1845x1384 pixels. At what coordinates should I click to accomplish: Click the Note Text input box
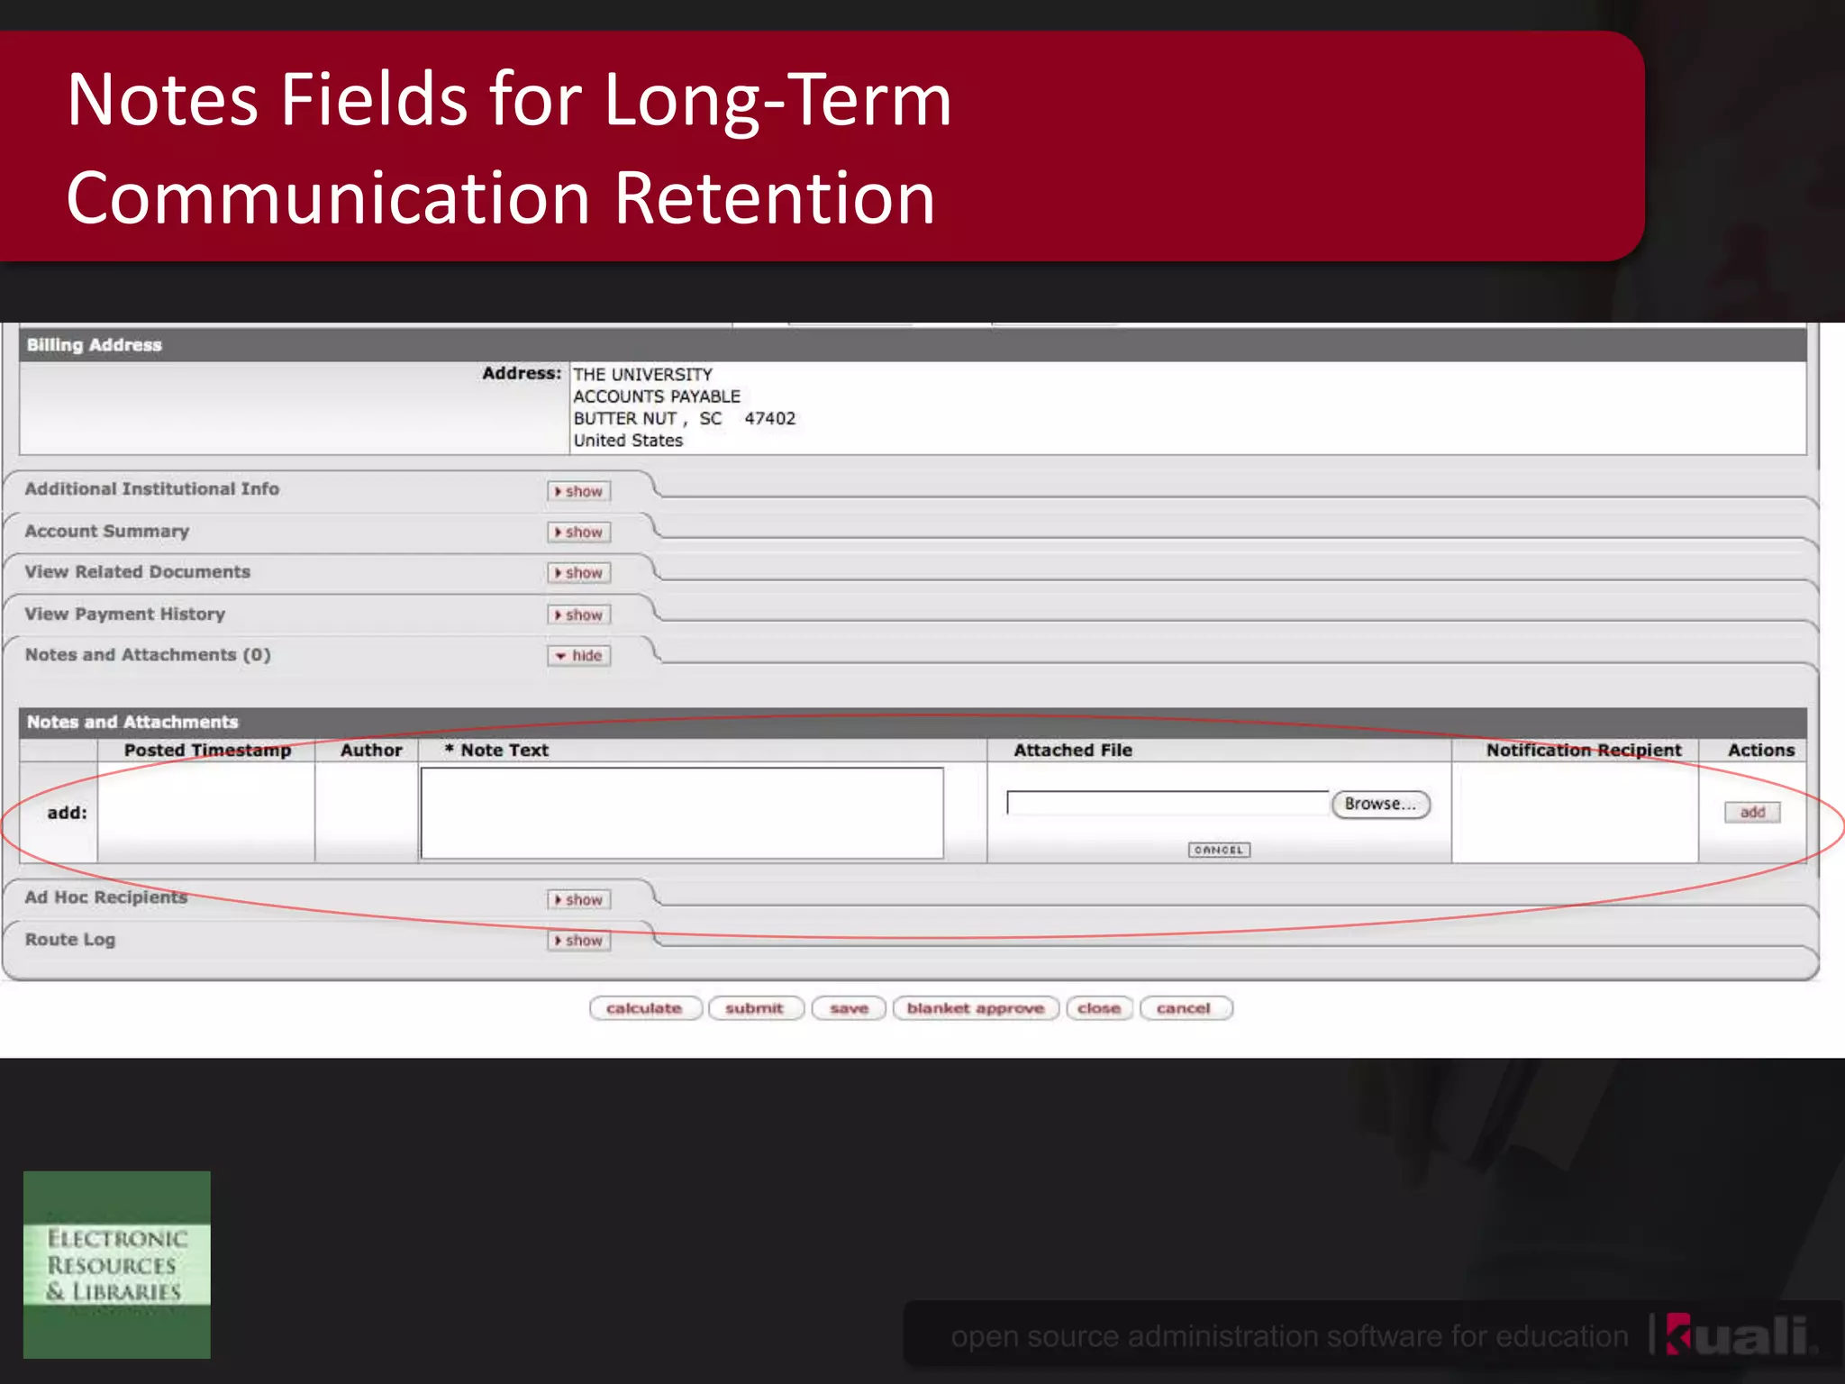tap(681, 813)
